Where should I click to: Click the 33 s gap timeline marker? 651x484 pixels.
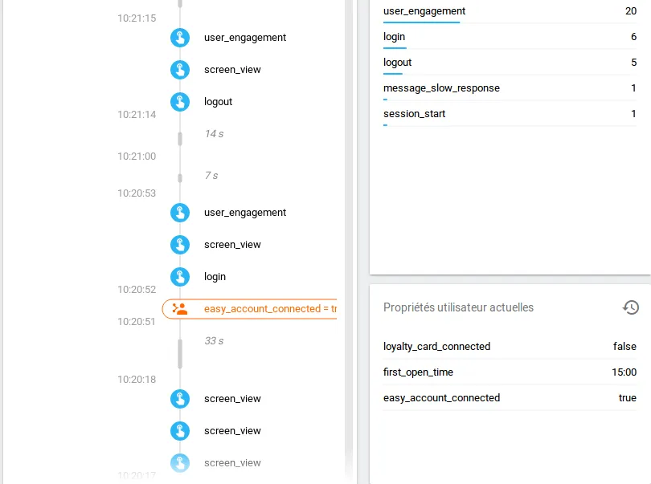coord(180,352)
